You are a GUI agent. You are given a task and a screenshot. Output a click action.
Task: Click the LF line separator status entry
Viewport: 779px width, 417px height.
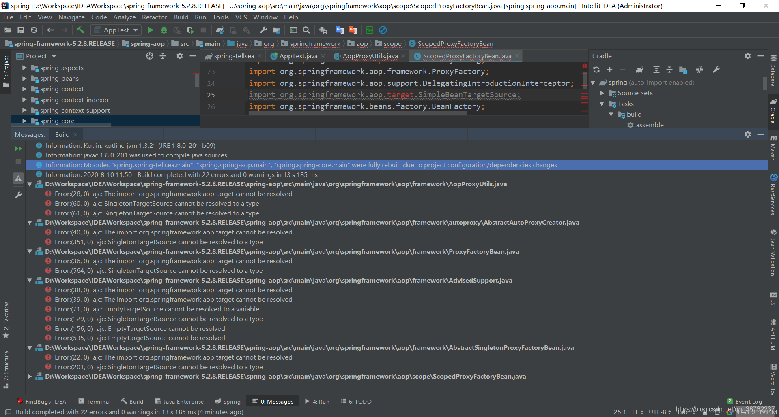point(637,412)
